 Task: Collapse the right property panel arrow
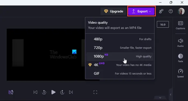pyautogui.click(x=171, y=95)
